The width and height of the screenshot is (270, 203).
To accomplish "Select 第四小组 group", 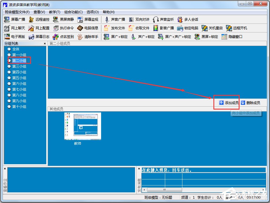I will 19,72.
